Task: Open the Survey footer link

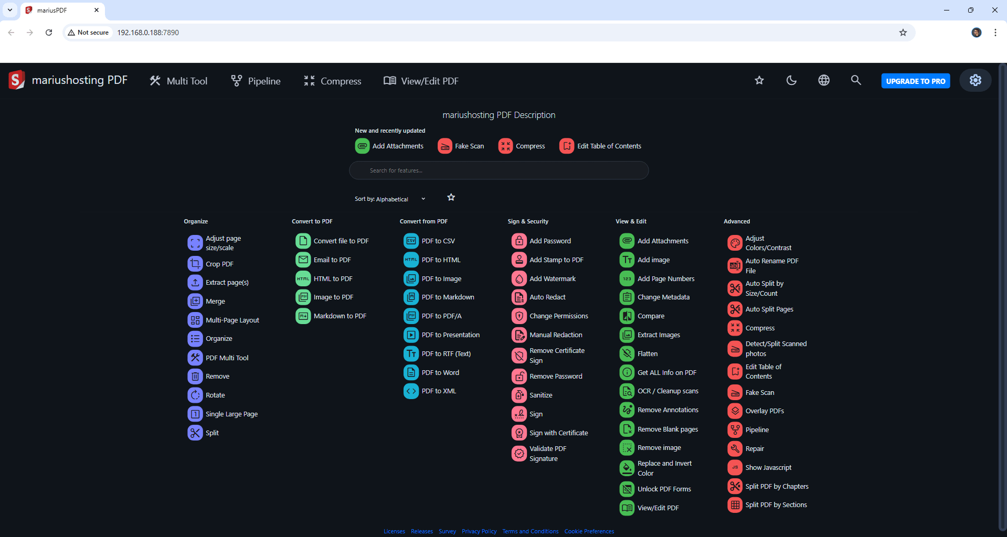Action: click(447, 531)
